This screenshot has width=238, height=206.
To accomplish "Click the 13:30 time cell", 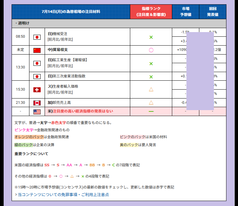I will tap(20, 67).
